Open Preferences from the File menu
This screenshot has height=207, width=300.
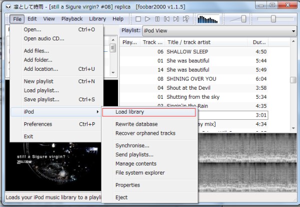pyautogui.click(x=37, y=124)
